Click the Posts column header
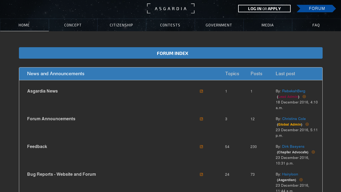 [x=256, y=74]
